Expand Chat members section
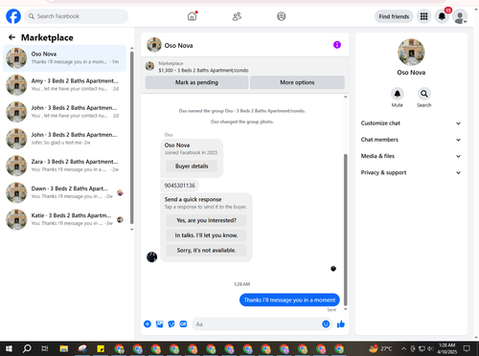Viewport: 479px width, 356px height. coord(411,140)
